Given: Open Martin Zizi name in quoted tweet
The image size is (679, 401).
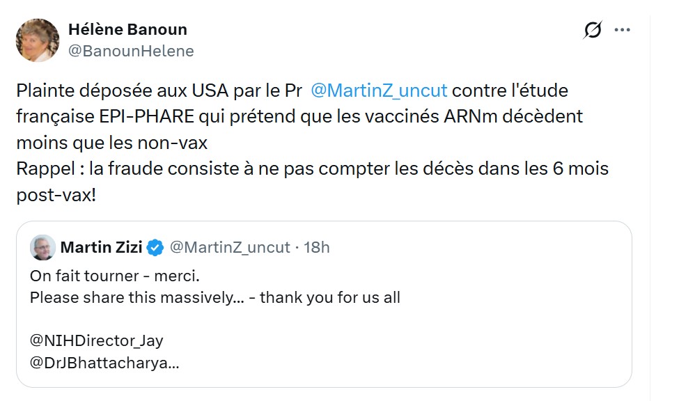Looking at the screenshot, I should point(102,247).
